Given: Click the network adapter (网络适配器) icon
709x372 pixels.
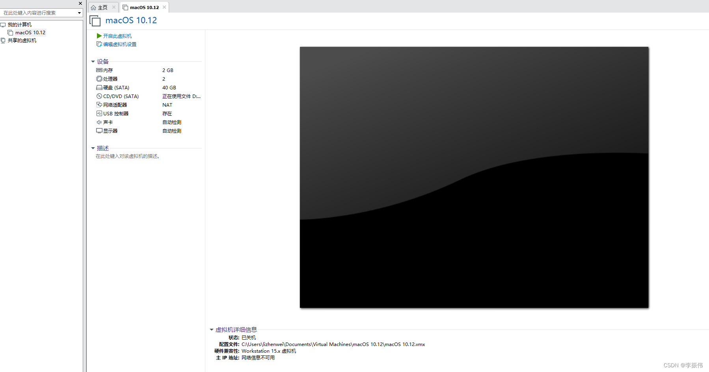Looking at the screenshot, I should [99, 105].
